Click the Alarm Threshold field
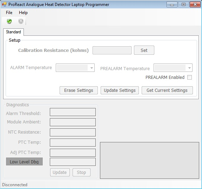This screenshot has width=202, height=189. tap(73, 112)
